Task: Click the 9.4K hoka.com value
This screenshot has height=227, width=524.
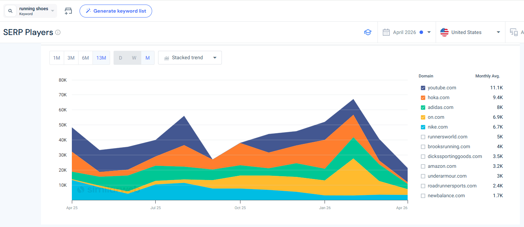Action: (498, 98)
